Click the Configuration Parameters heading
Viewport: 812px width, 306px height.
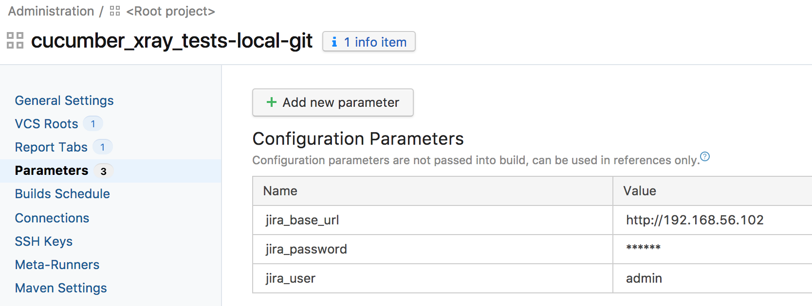(358, 139)
